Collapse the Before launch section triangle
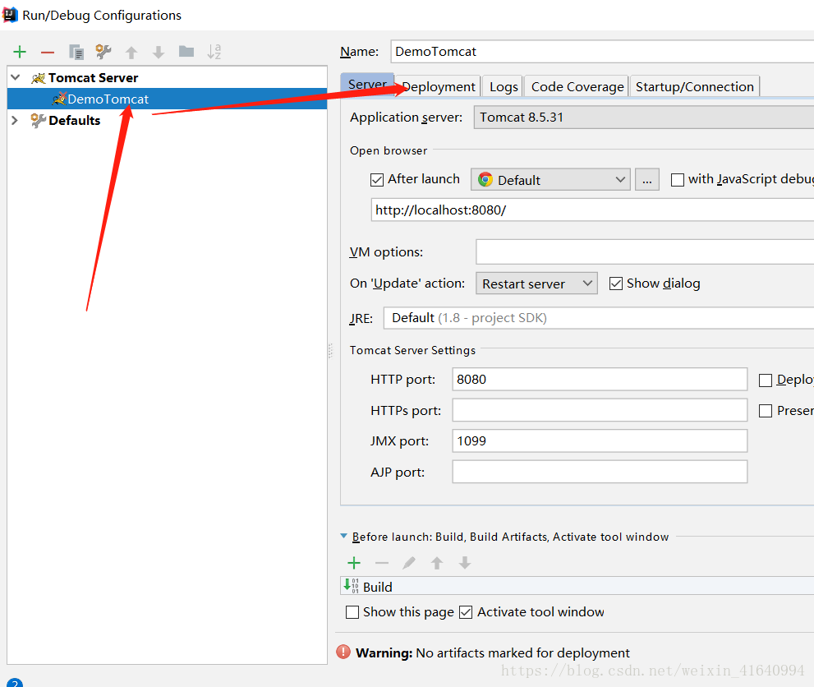This screenshot has height=687, width=814. coord(343,536)
